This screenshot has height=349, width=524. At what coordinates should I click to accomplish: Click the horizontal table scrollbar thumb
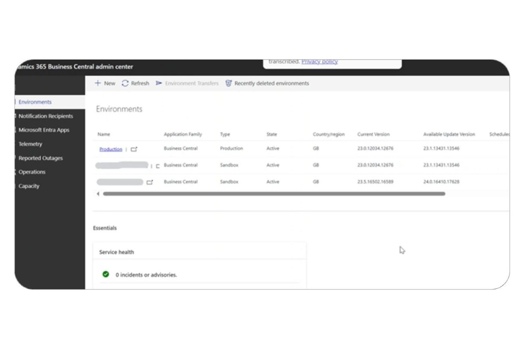tap(274, 194)
